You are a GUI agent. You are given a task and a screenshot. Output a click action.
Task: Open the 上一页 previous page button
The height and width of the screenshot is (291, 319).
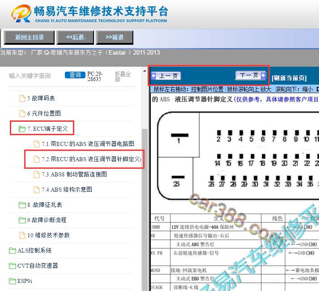point(166,76)
